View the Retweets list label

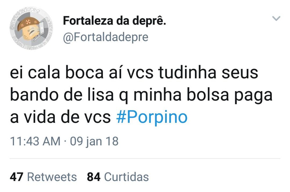click(52, 177)
